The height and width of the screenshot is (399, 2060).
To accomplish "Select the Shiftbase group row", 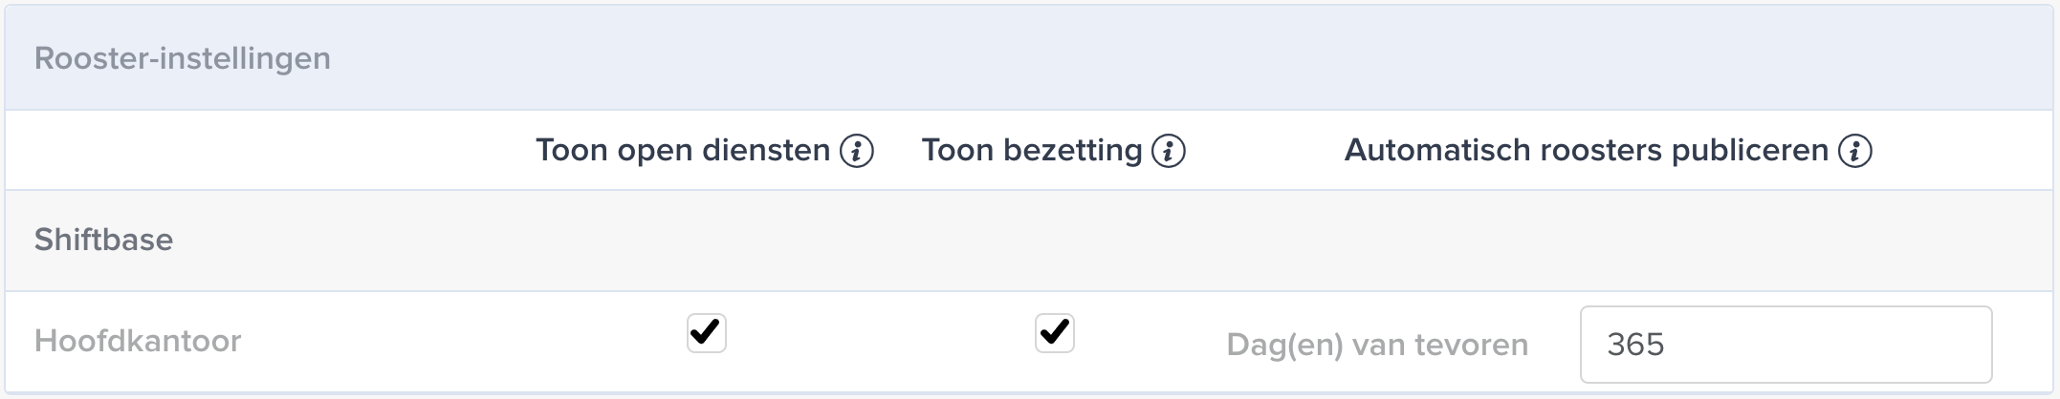I will [1030, 240].
